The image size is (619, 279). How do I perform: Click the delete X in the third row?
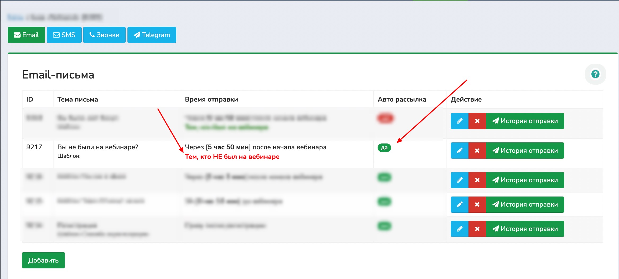point(477,180)
